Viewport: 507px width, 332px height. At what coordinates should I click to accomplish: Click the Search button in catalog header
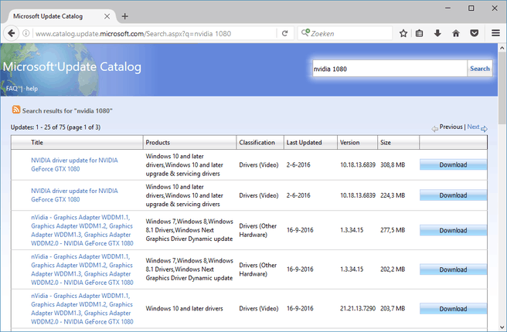click(x=479, y=69)
